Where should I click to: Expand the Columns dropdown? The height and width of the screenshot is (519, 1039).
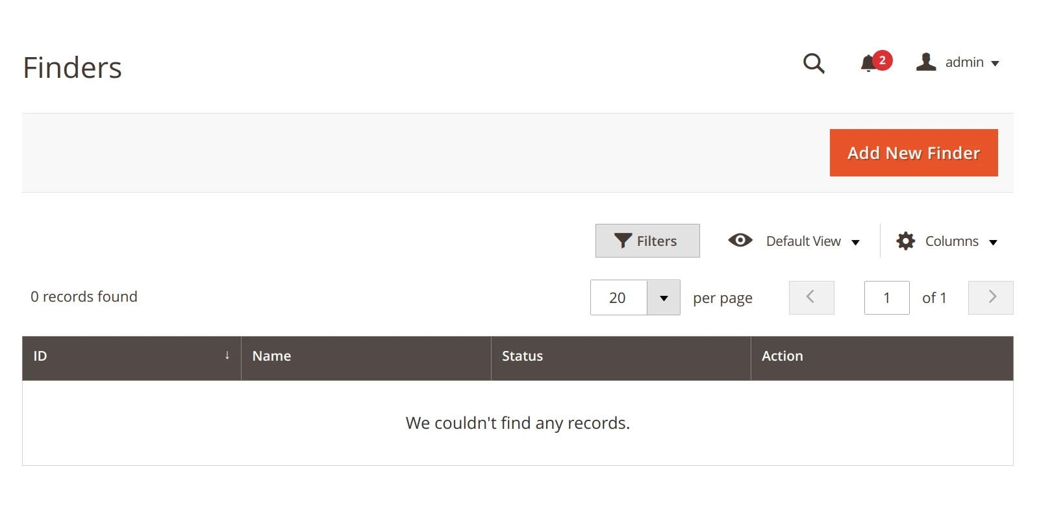point(993,241)
